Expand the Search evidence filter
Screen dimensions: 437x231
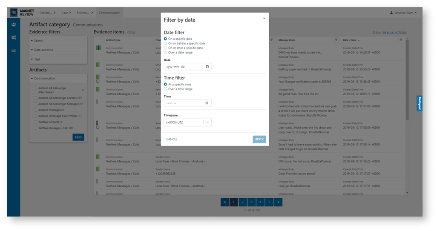tap(58, 41)
